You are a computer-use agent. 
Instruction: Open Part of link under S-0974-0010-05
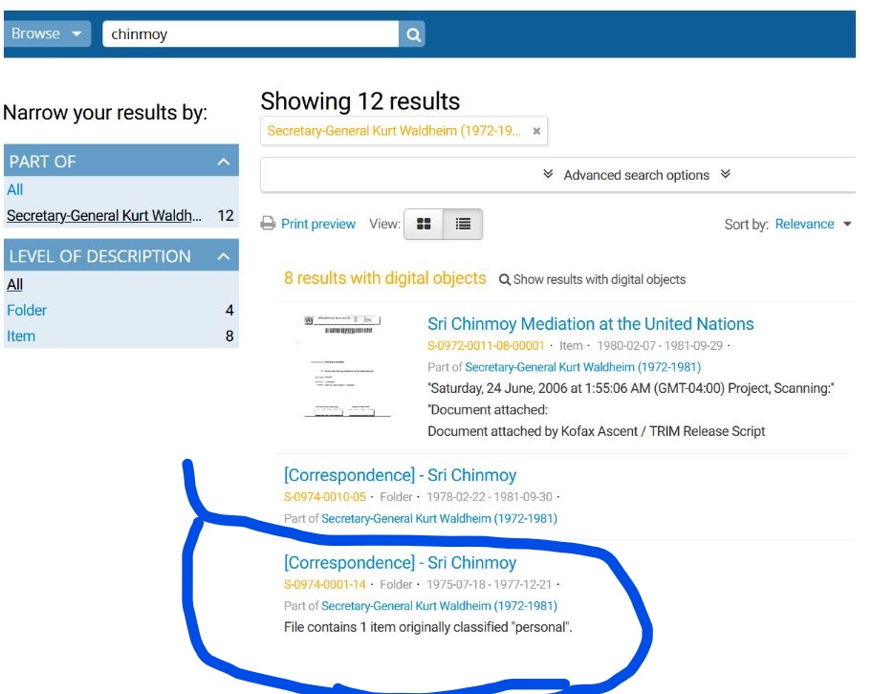(x=439, y=519)
